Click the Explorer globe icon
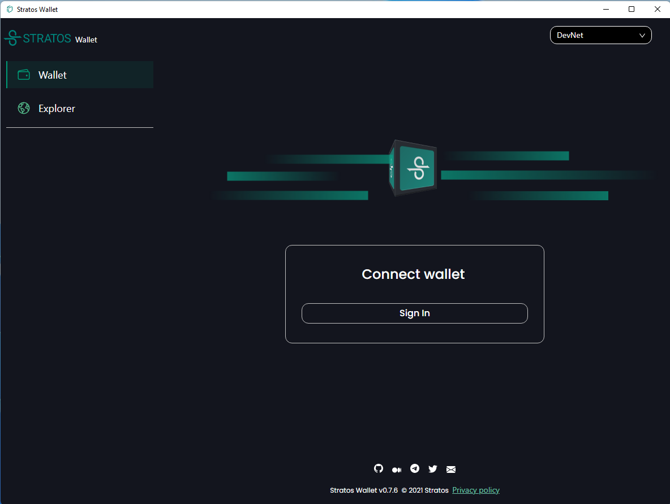This screenshot has height=504, width=670. [23, 108]
